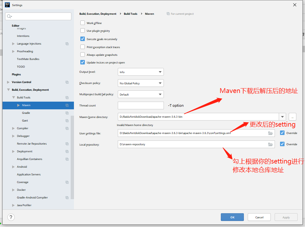Check Always update snapshots
The width and height of the screenshot is (305, 227).
coord(83,55)
